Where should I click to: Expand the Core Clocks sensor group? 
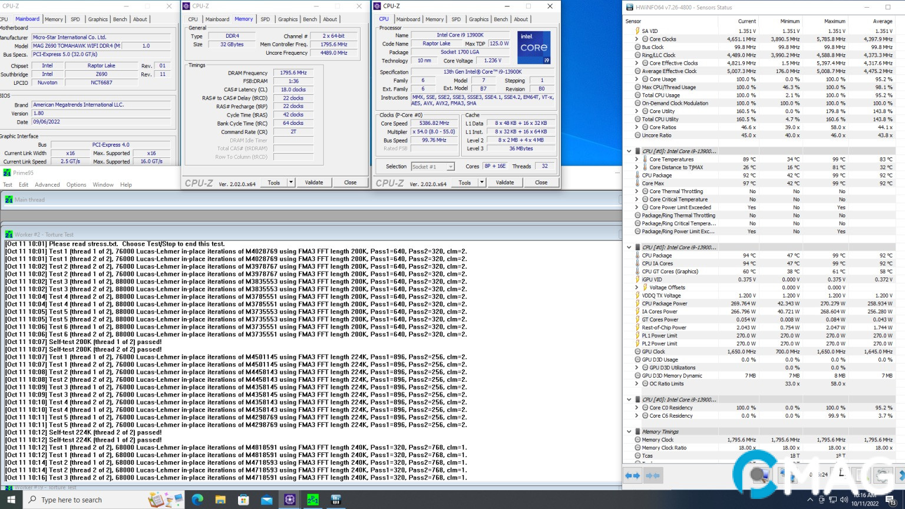click(x=636, y=39)
